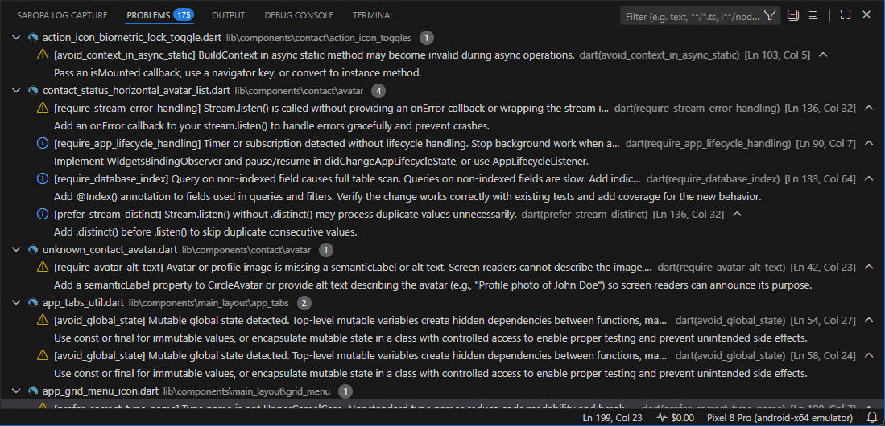Select the BuildContext async static warning message

314,55
